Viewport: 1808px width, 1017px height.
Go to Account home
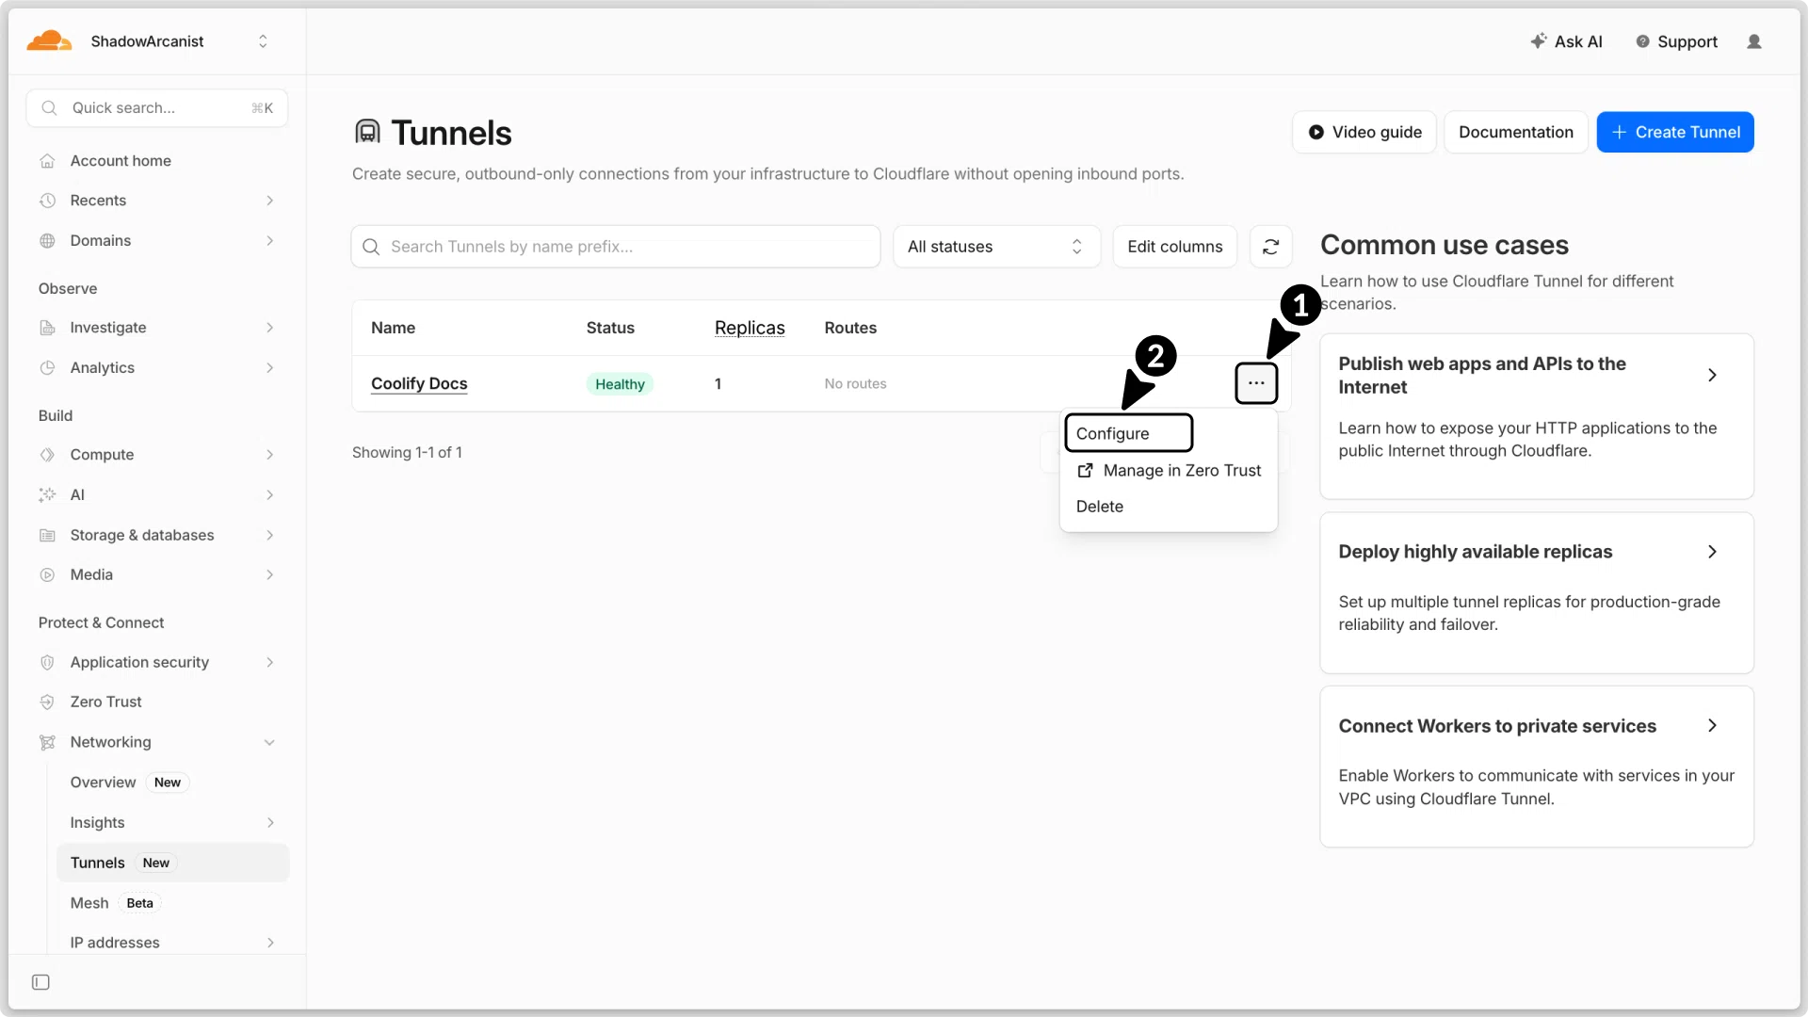pyautogui.click(x=121, y=161)
